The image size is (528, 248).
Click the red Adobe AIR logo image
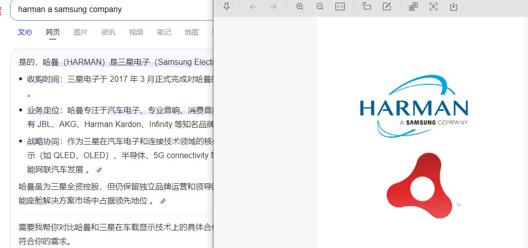(x=419, y=185)
